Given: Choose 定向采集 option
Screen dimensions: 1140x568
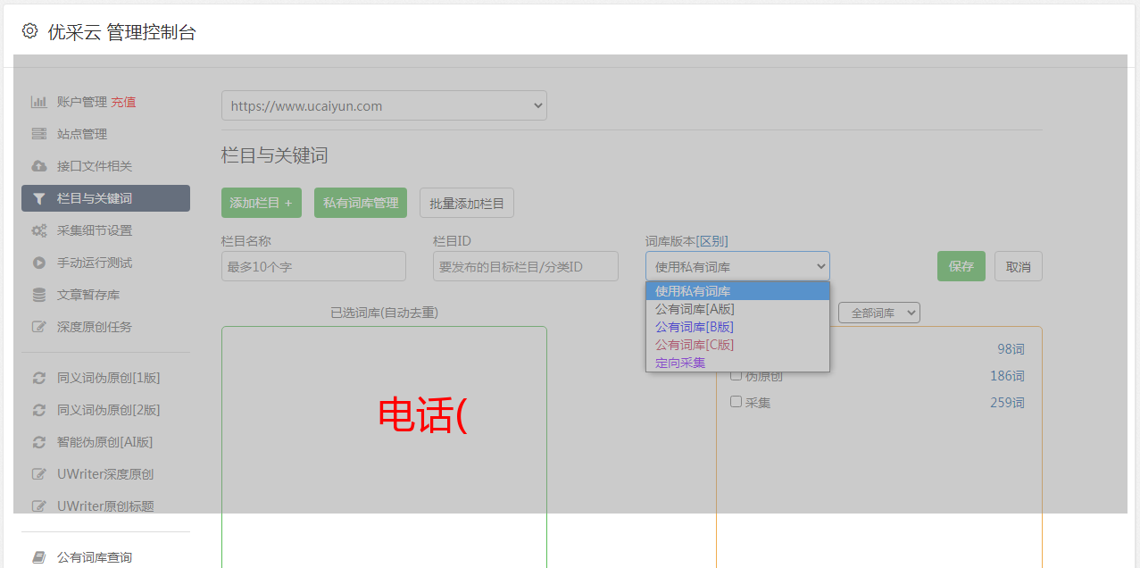Looking at the screenshot, I should coord(737,363).
